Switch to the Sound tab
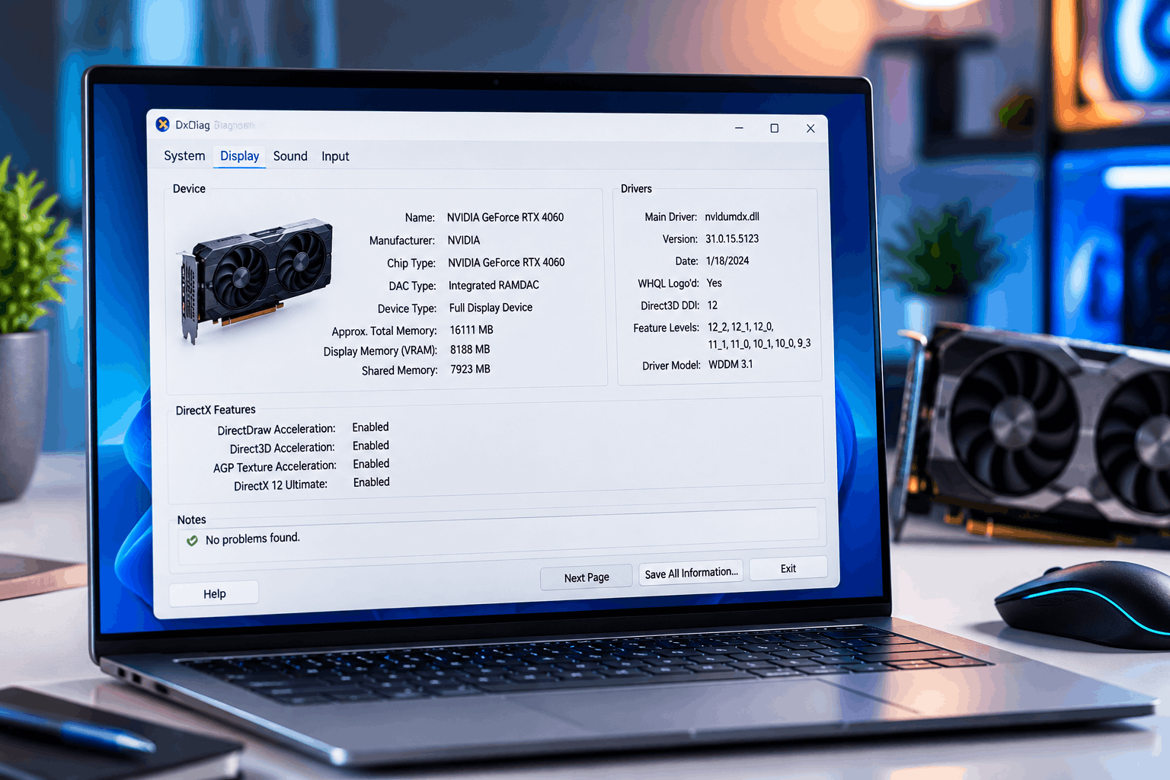The image size is (1170, 780). point(290,155)
